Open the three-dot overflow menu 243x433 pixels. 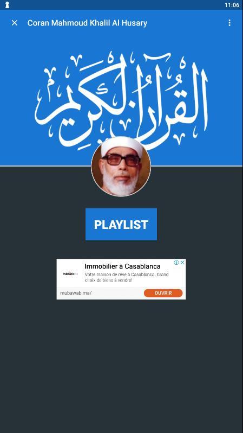[229, 23]
